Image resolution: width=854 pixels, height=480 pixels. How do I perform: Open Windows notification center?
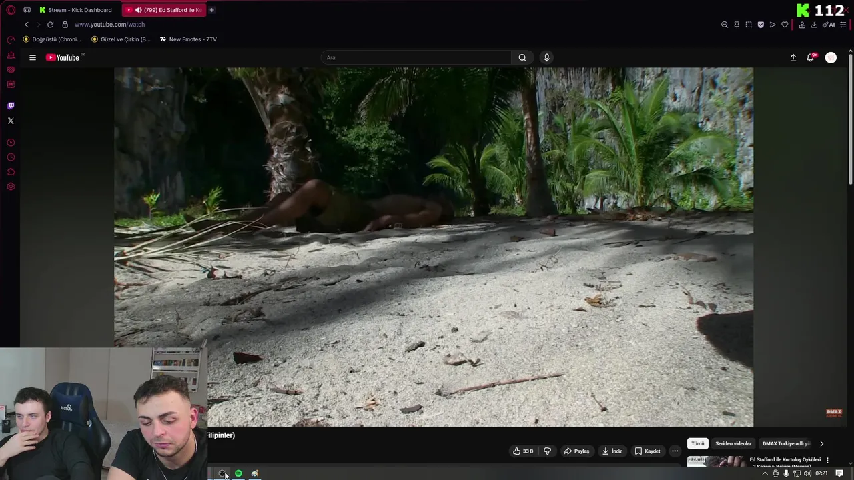[839, 473]
